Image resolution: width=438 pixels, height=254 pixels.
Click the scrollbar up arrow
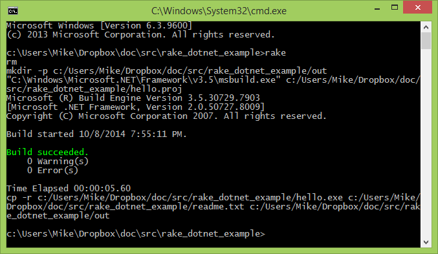(x=426, y=27)
